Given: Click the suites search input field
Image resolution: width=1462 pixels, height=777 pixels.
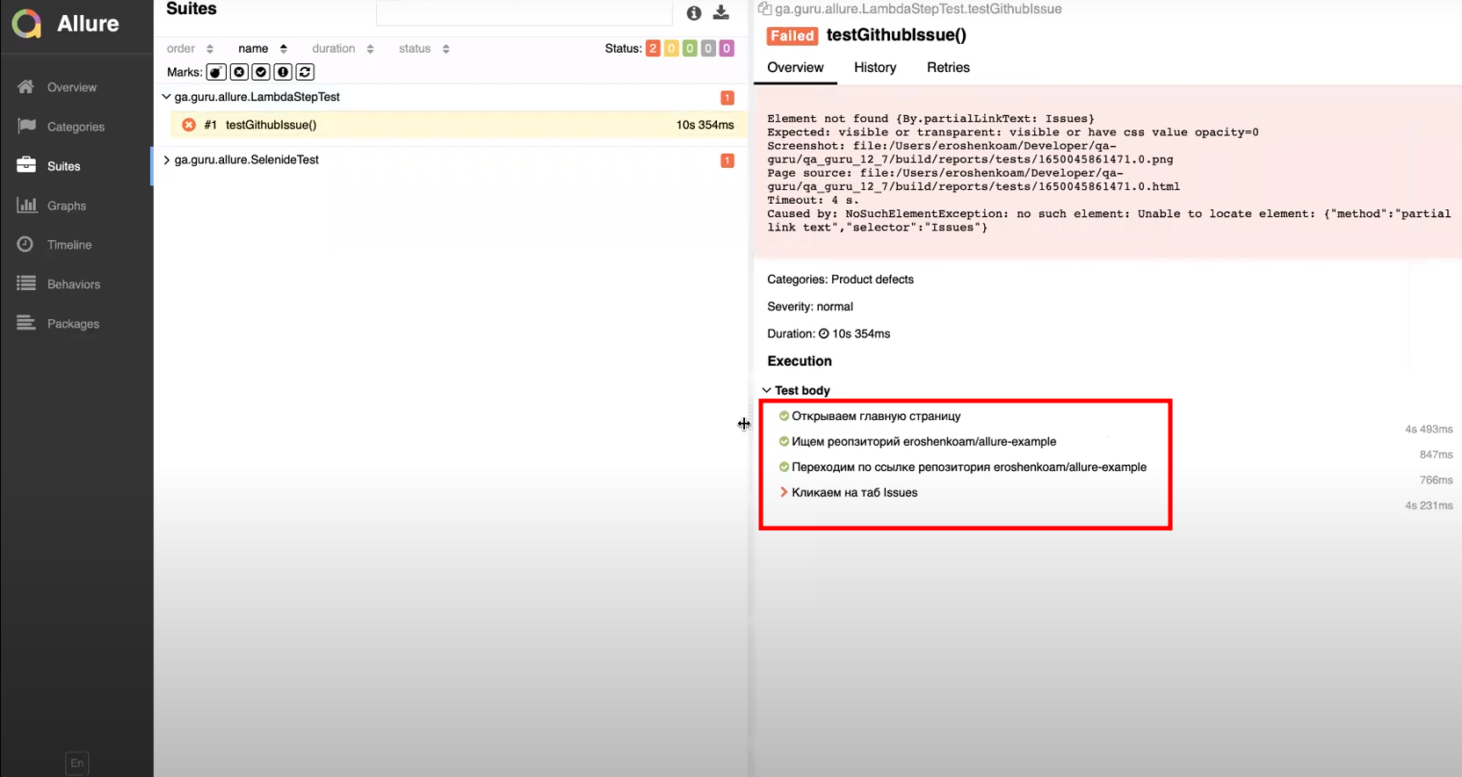Looking at the screenshot, I should click(524, 13).
